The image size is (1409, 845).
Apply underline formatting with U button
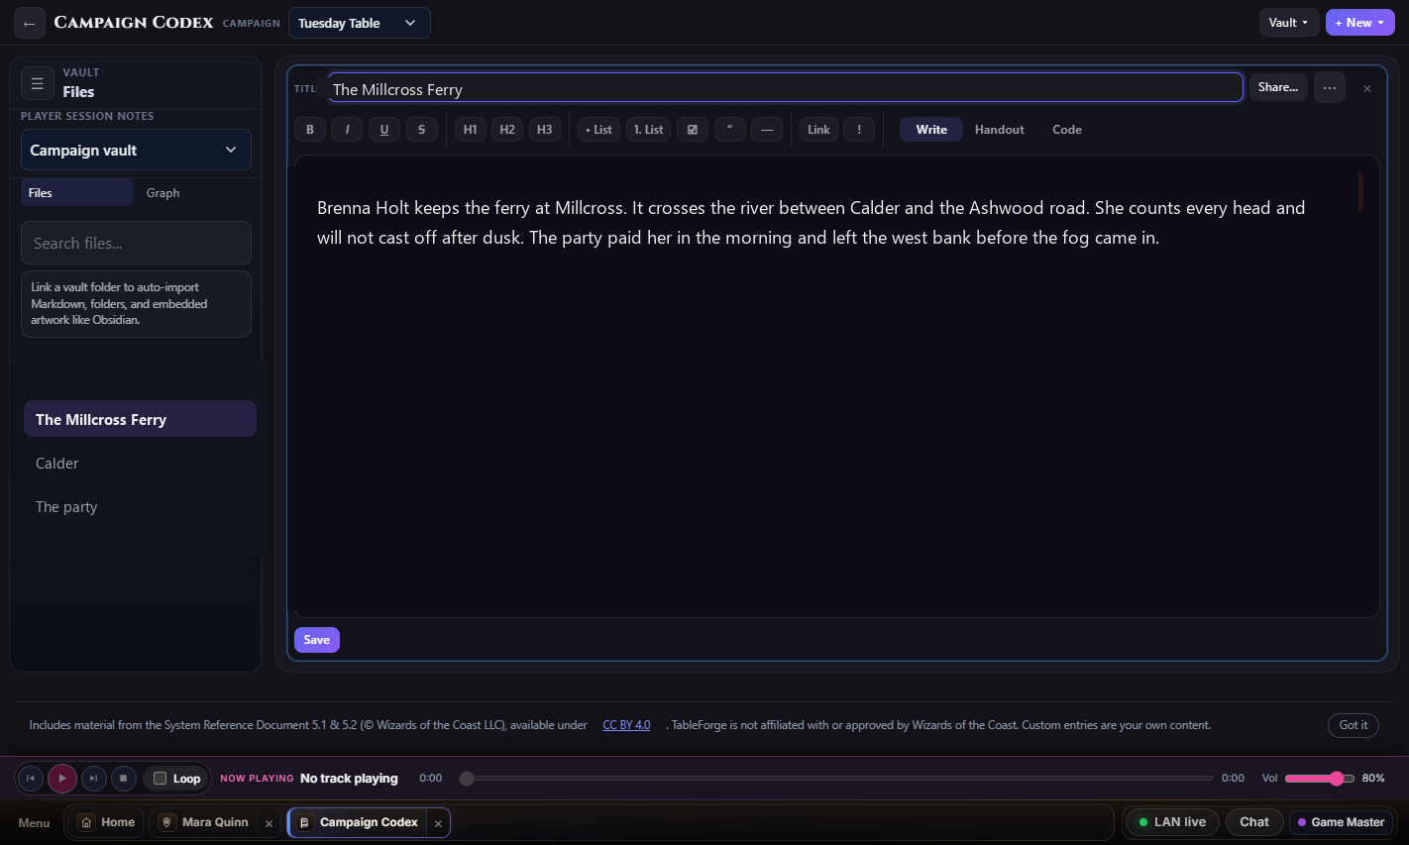[x=384, y=130]
